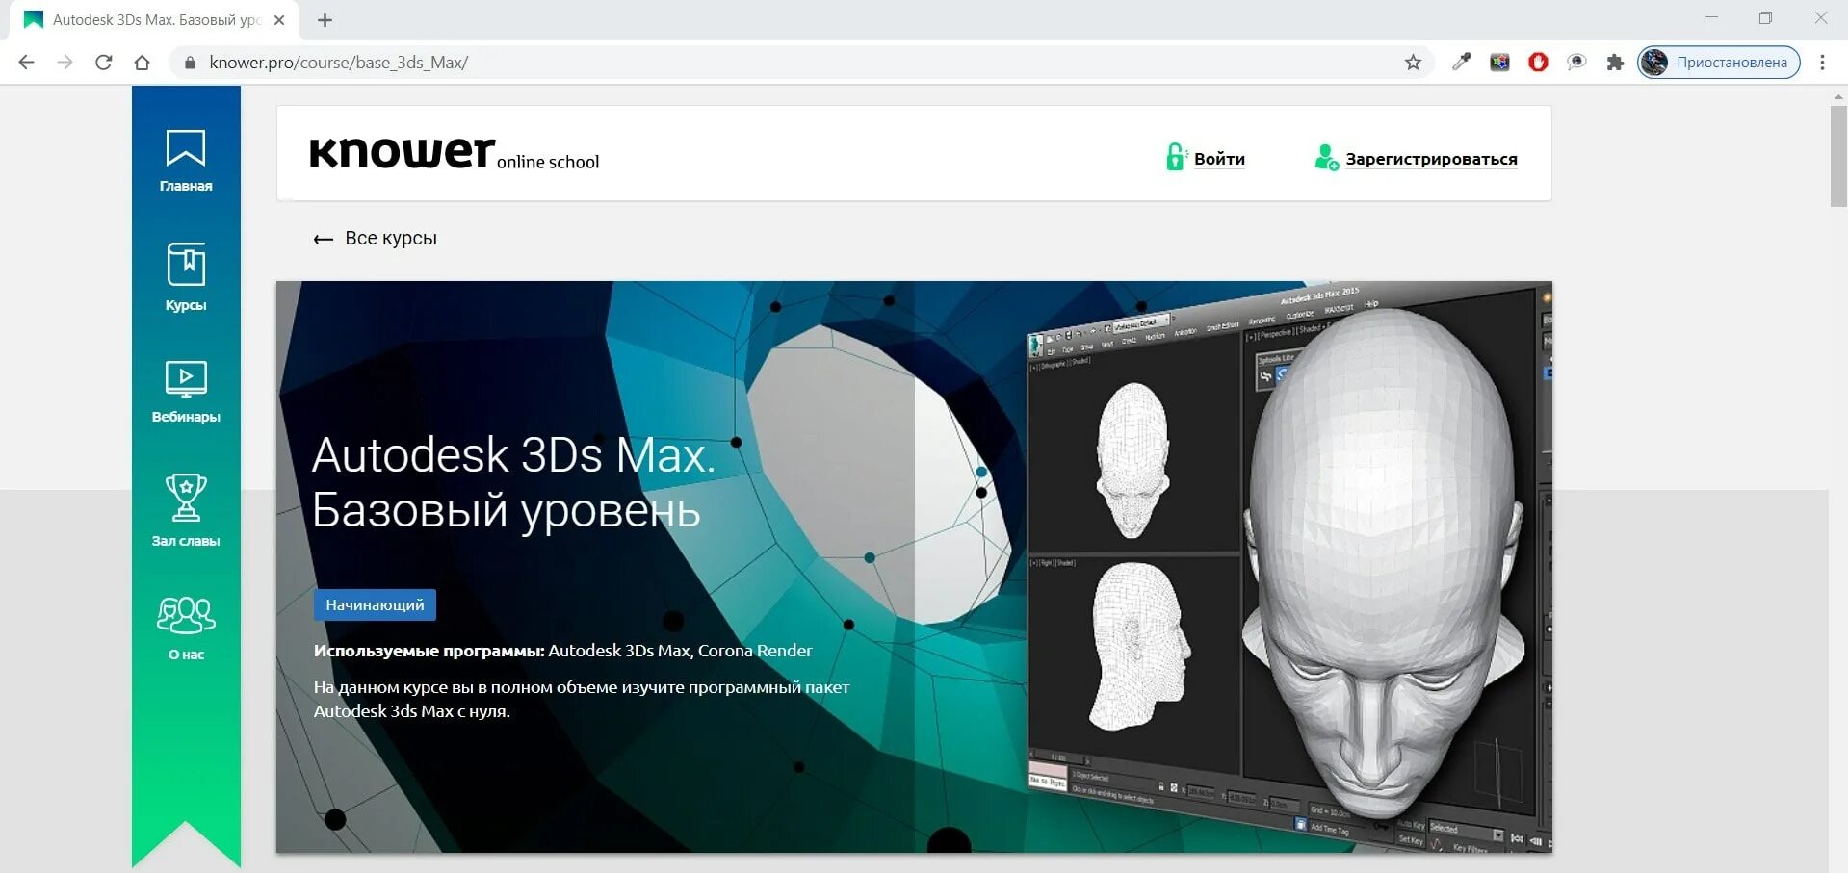Click the red Opera-style extension icon
Viewport: 1848px width, 873px height.
click(1538, 63)
